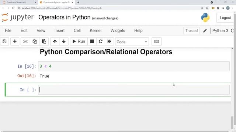Click the empty code cell input
The height and width of the screenshot is (132, 236).
134,89
